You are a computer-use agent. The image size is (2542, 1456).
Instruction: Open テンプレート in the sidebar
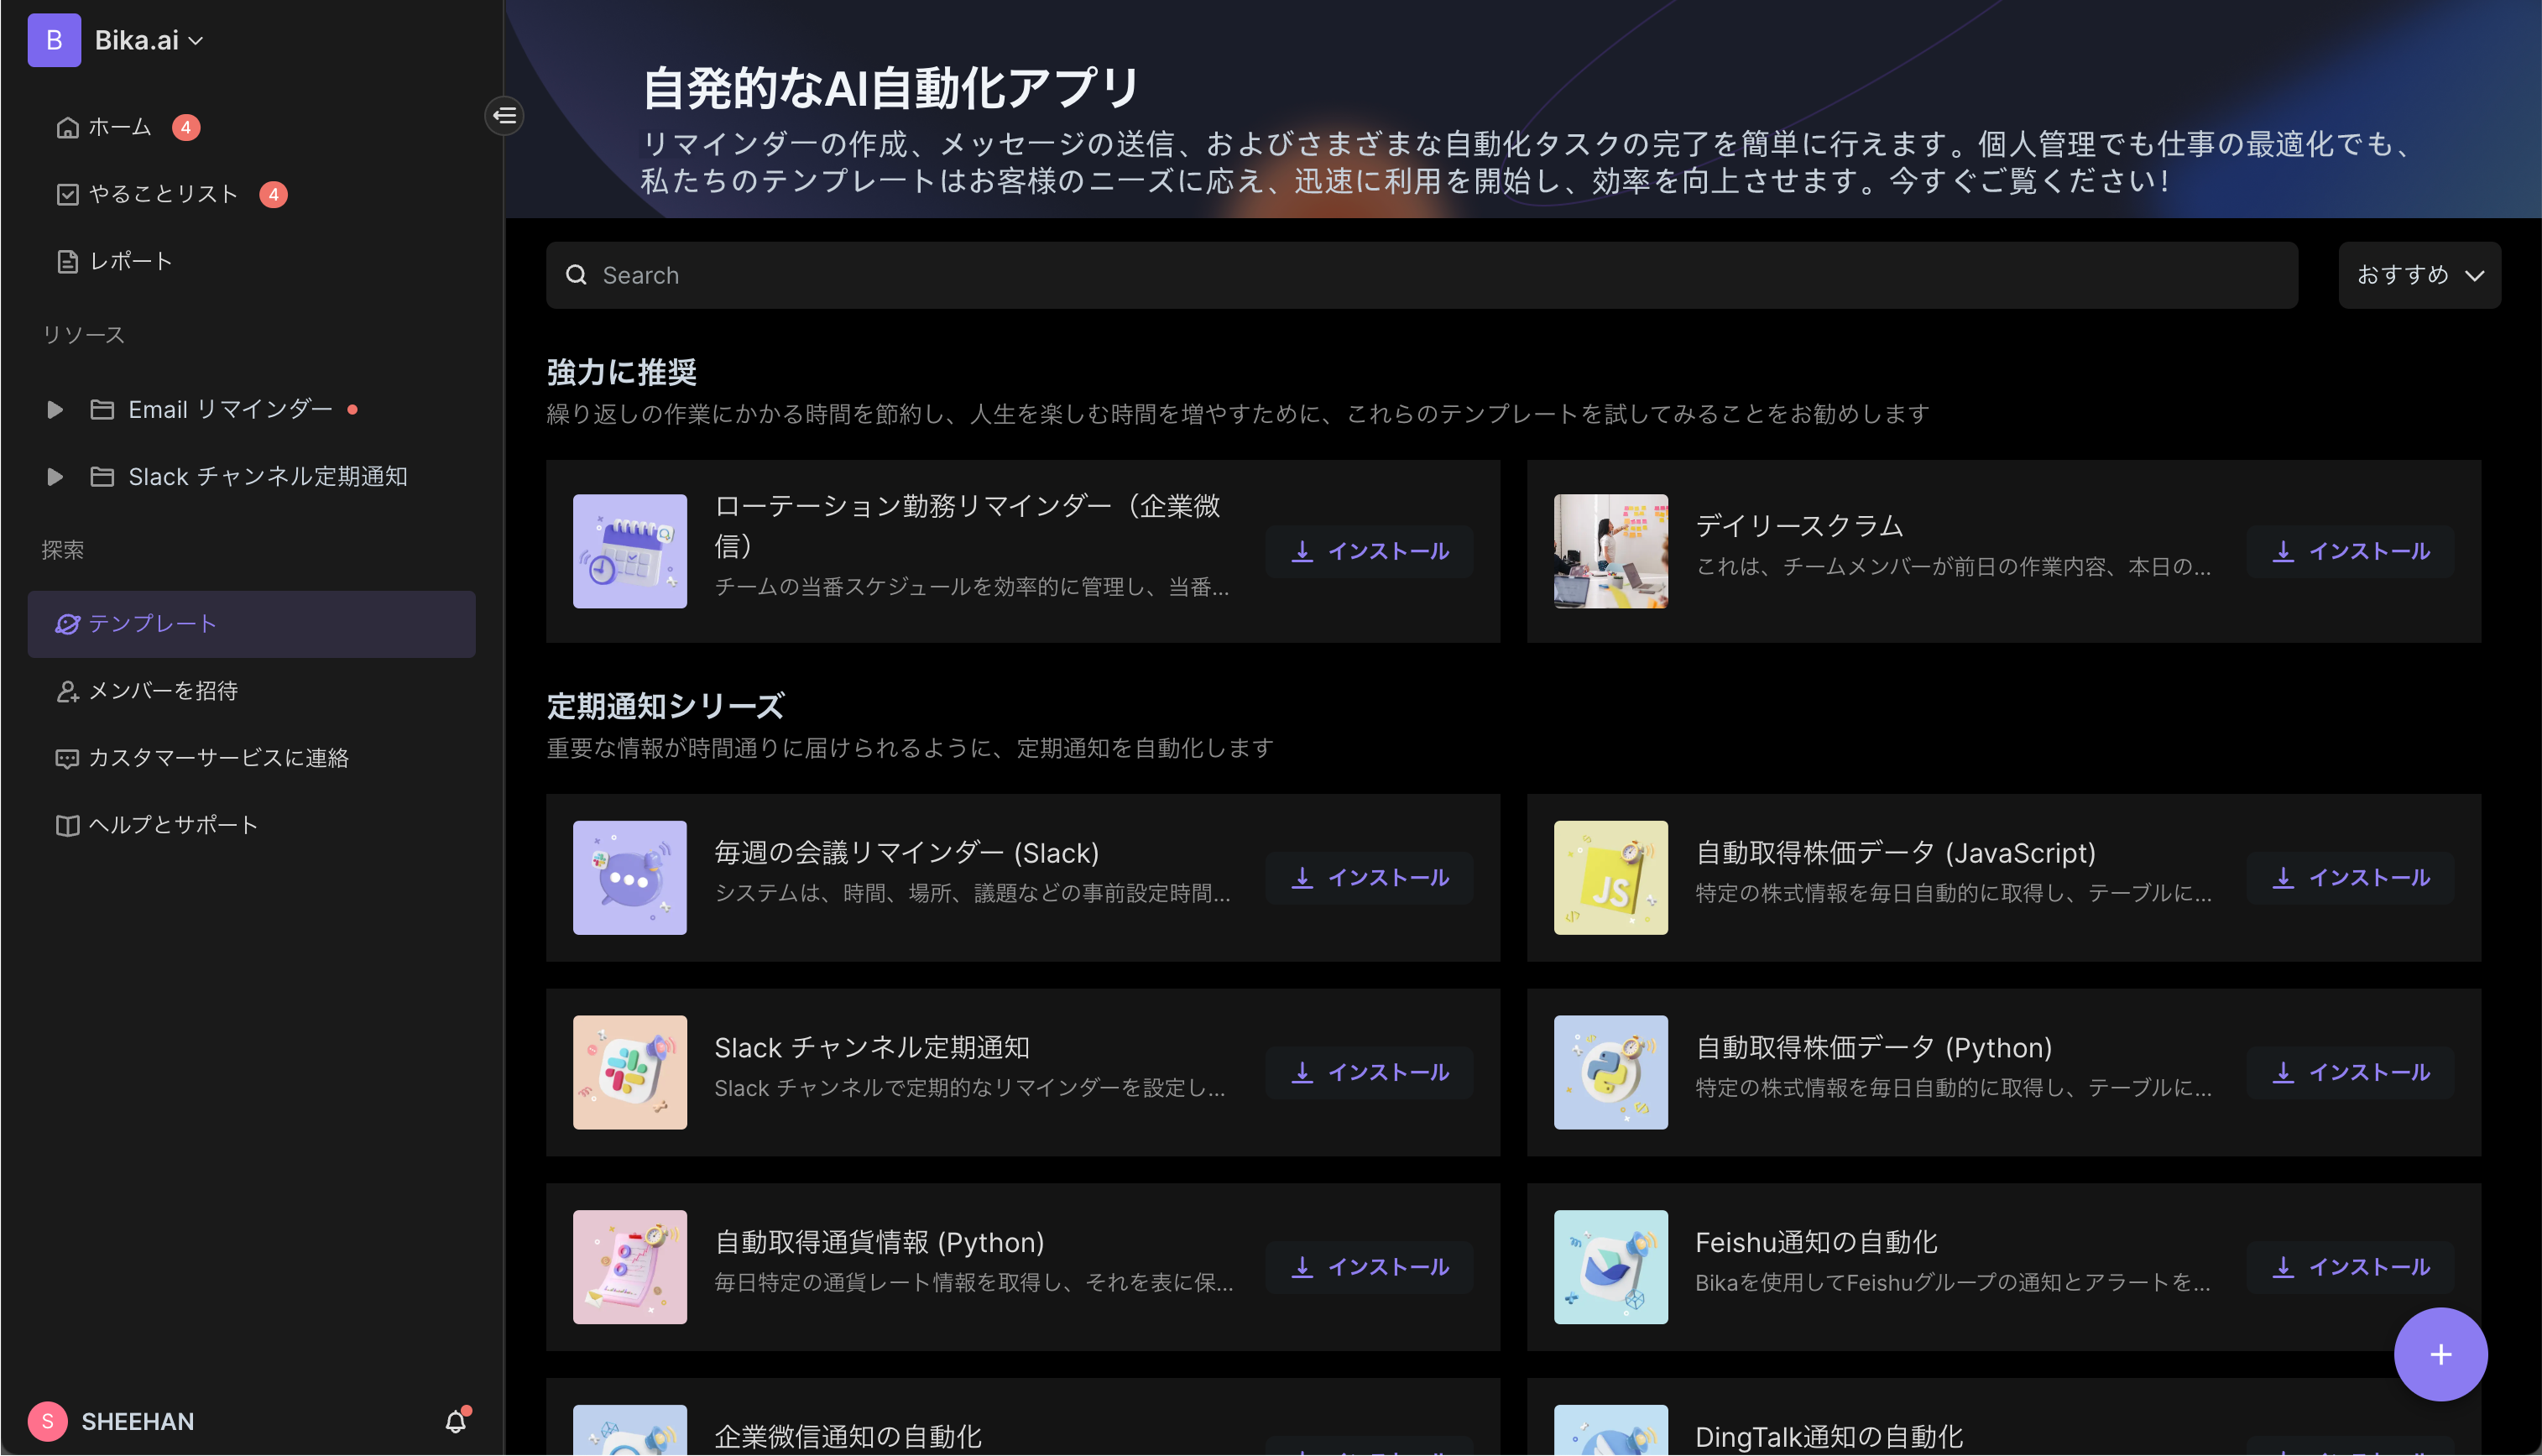(251, 624)
